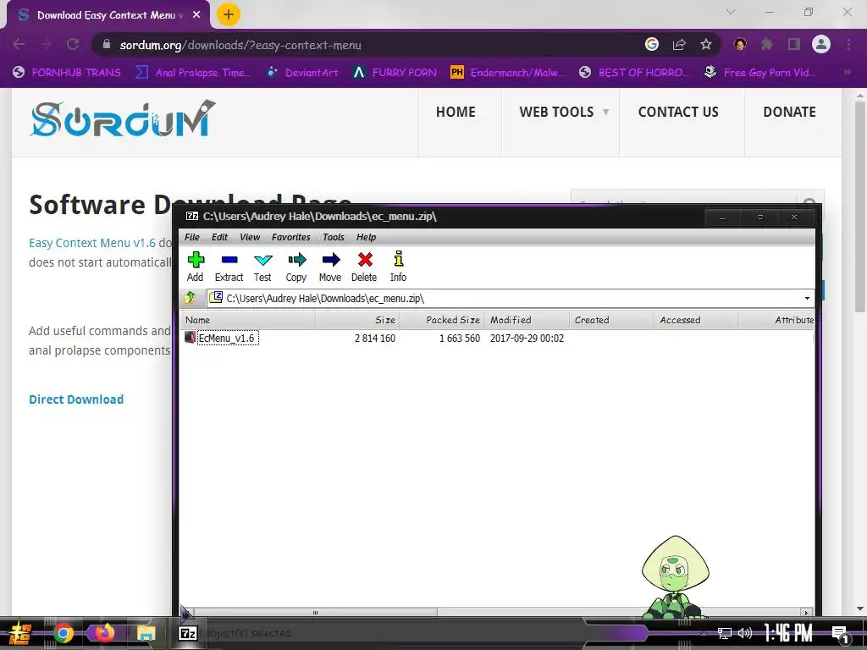Open the View menu in 7-Zip
This screenshot has height=650, width=867.
250,237
